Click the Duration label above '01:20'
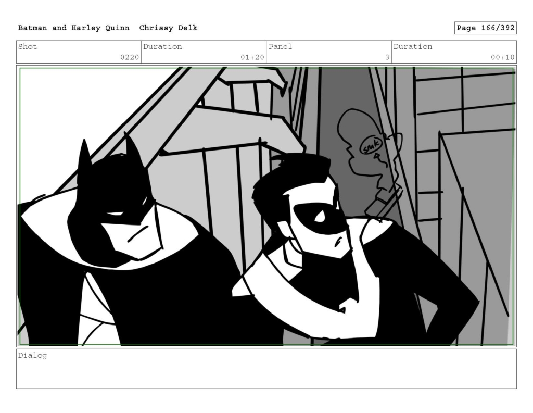Screen dimensions: 533x413 162,46
